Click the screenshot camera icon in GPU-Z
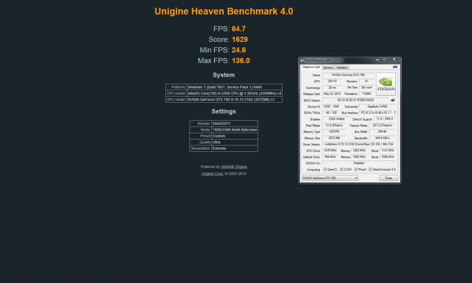The width and height of the screenshot is (472, 283). 395,67
